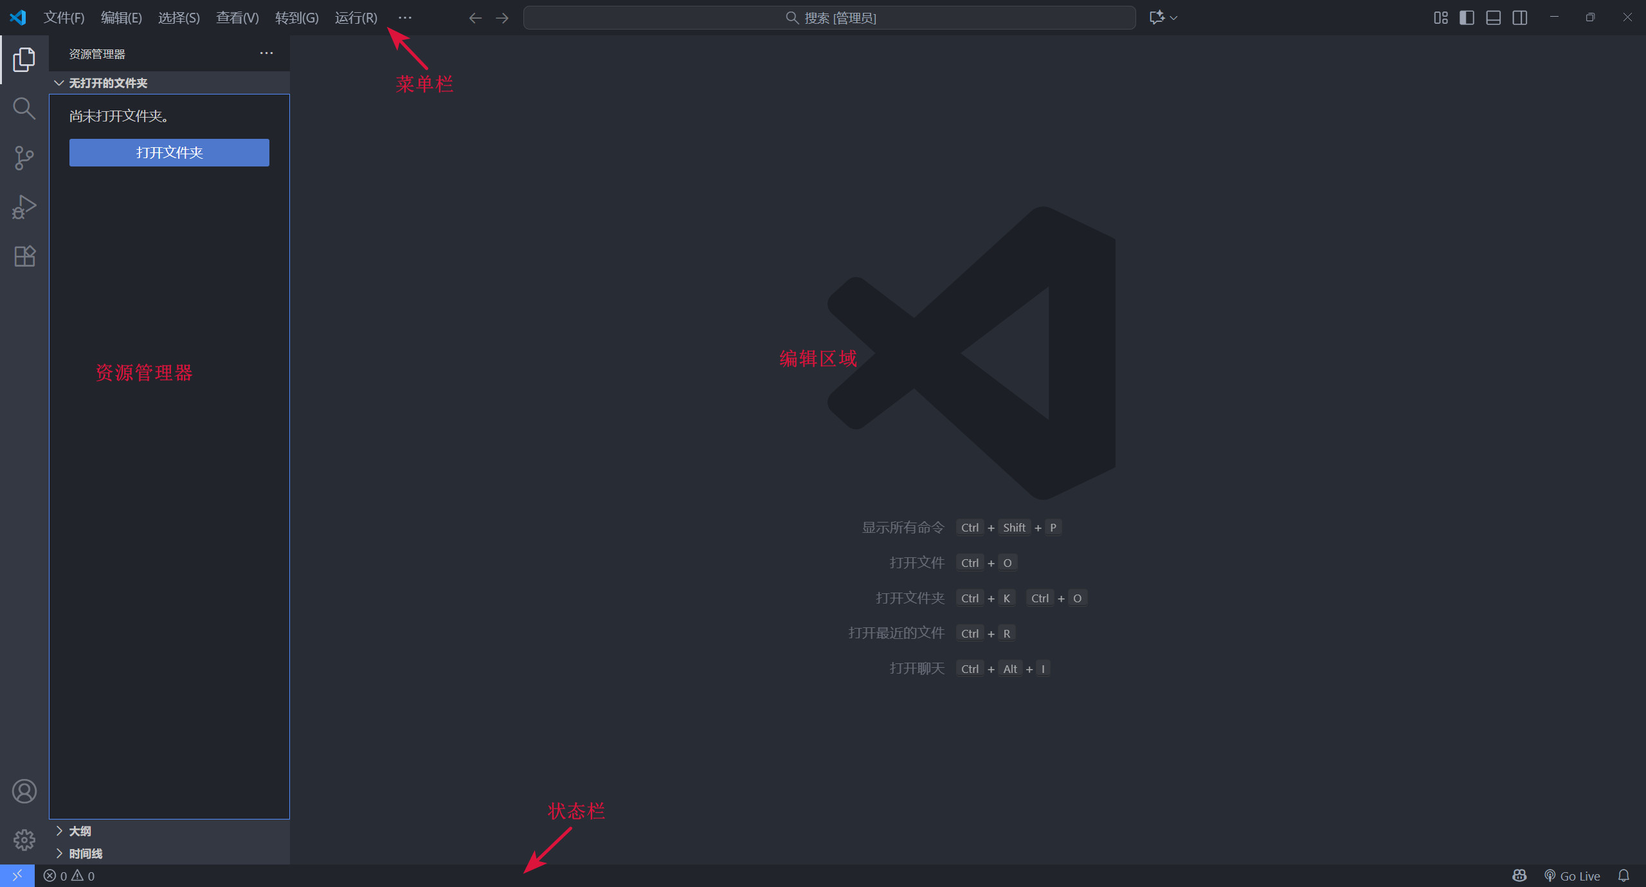Open the Accounts menu icon
The height and width of the screenshot is (887, 1646).
[x=24, y=791]
